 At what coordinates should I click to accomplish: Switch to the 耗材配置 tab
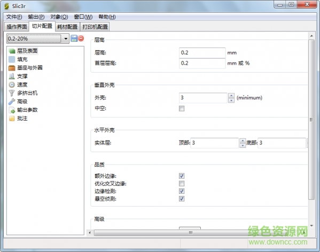[x=67, y=27]
